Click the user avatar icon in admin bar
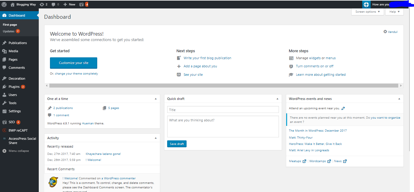Viewport: 414px width, 192px height. tap(366, 5)
